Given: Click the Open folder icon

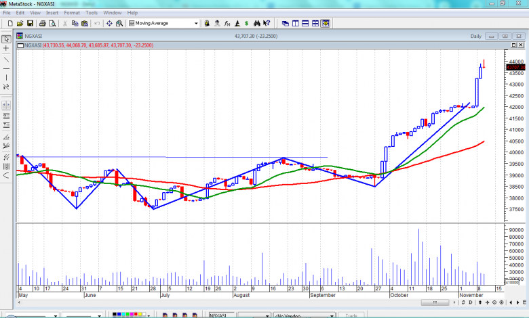Looking at the screenshot, I should tap(20, 23).
